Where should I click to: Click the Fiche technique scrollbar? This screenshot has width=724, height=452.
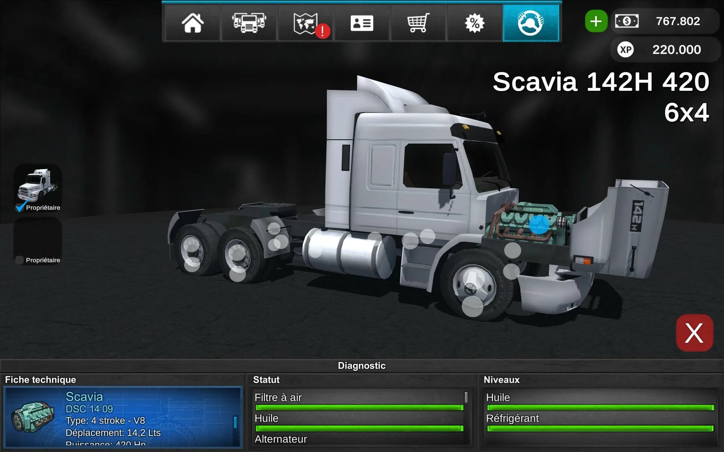tap(235, 422)
